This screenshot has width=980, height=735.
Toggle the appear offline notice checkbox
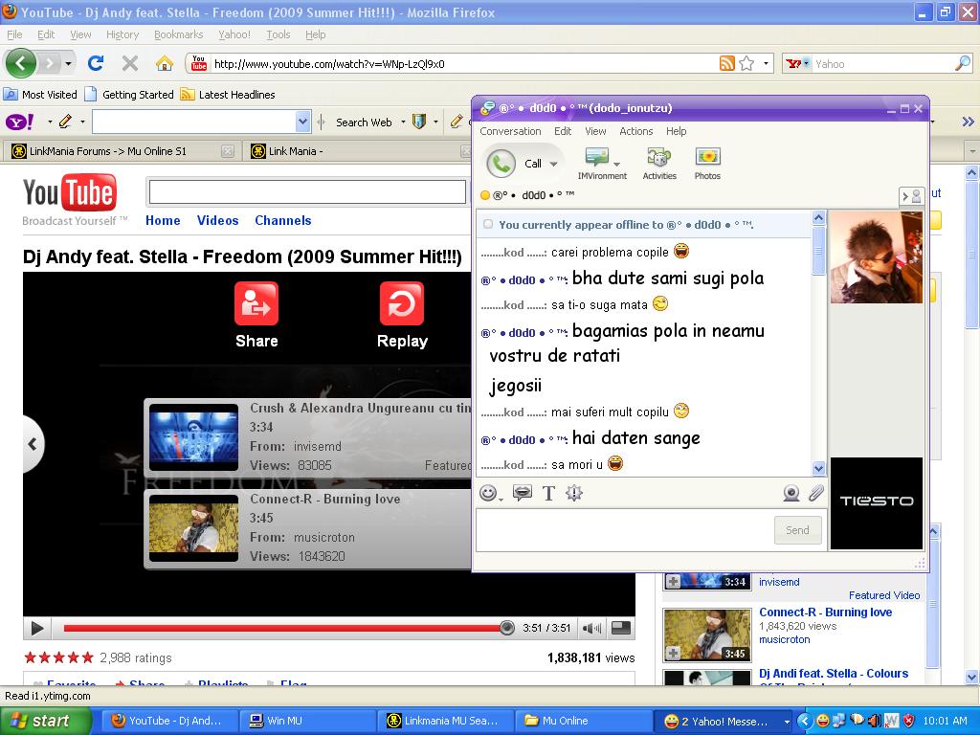coord(488,224)
